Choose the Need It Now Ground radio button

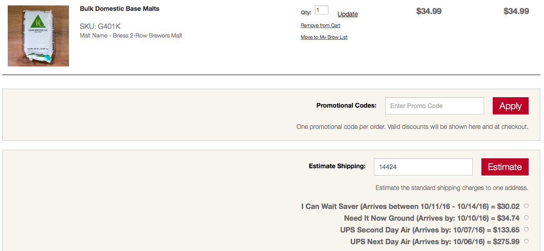pyautogui.click(x=526, y=218)
